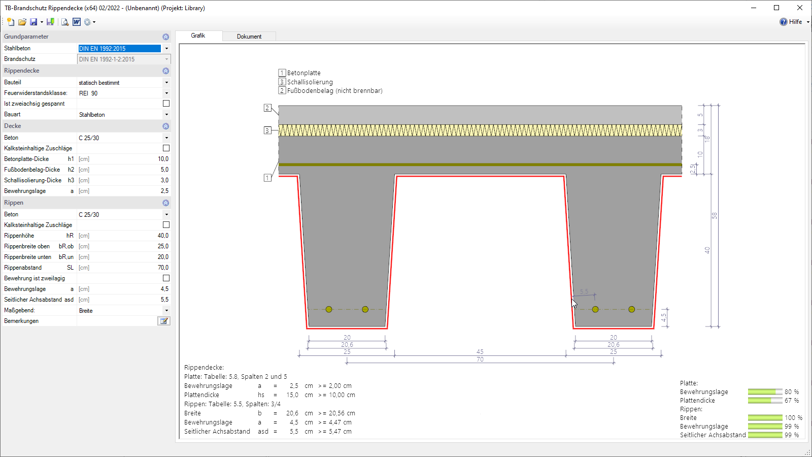This screenshot has height=457, width=812.
Task: Click the 45 clear spacing dimension
Action: tap(480, 351)
